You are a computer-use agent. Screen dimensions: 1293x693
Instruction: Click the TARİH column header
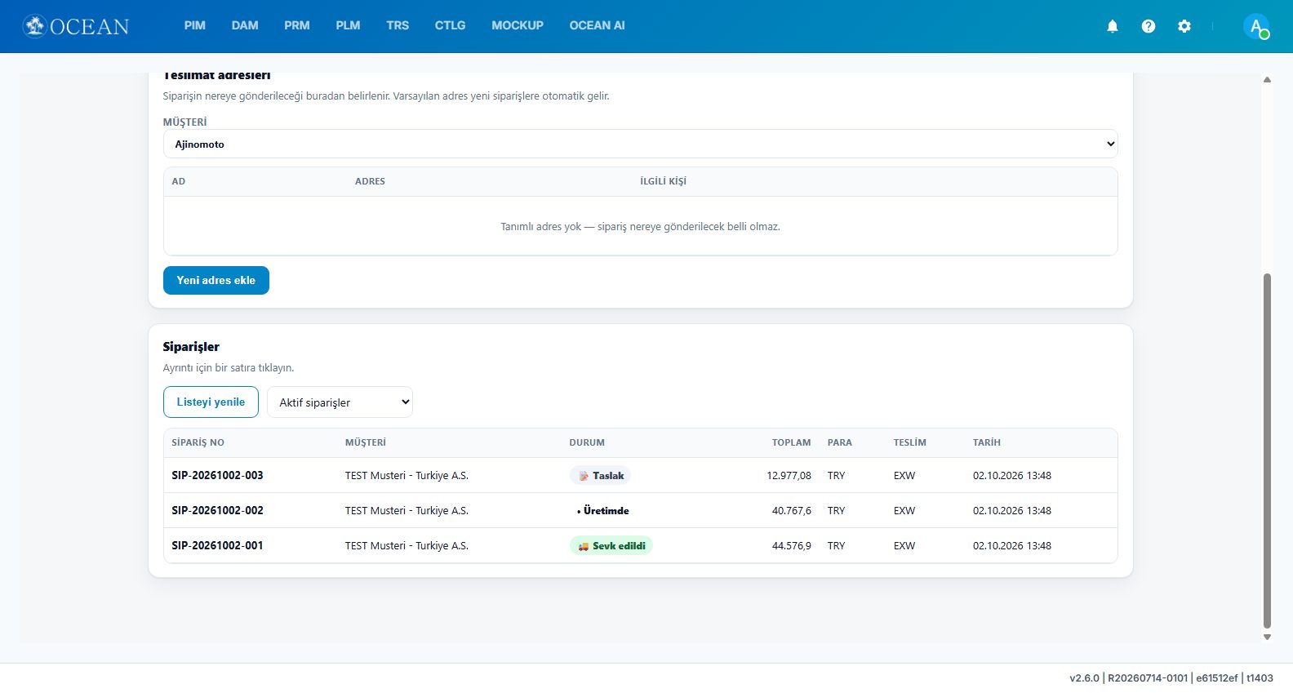pyautogui.click(x=986, y=442)
